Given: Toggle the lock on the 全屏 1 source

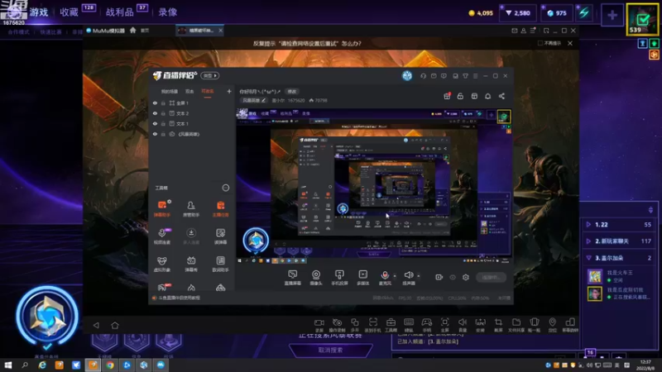Looking at the screenshot, I should pyautogui.click(x=163, y=103).
